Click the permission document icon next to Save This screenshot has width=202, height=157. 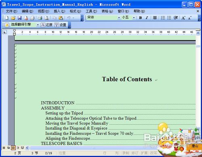coord(26,18)
